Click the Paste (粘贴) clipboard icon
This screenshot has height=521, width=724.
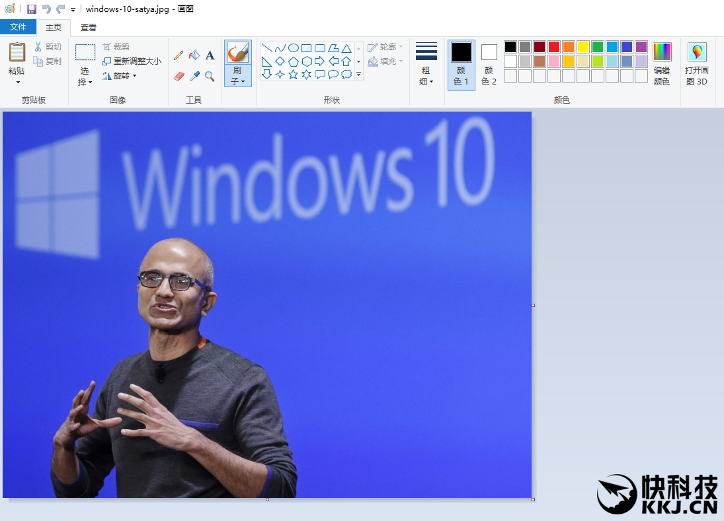click(x=17, y=52)
